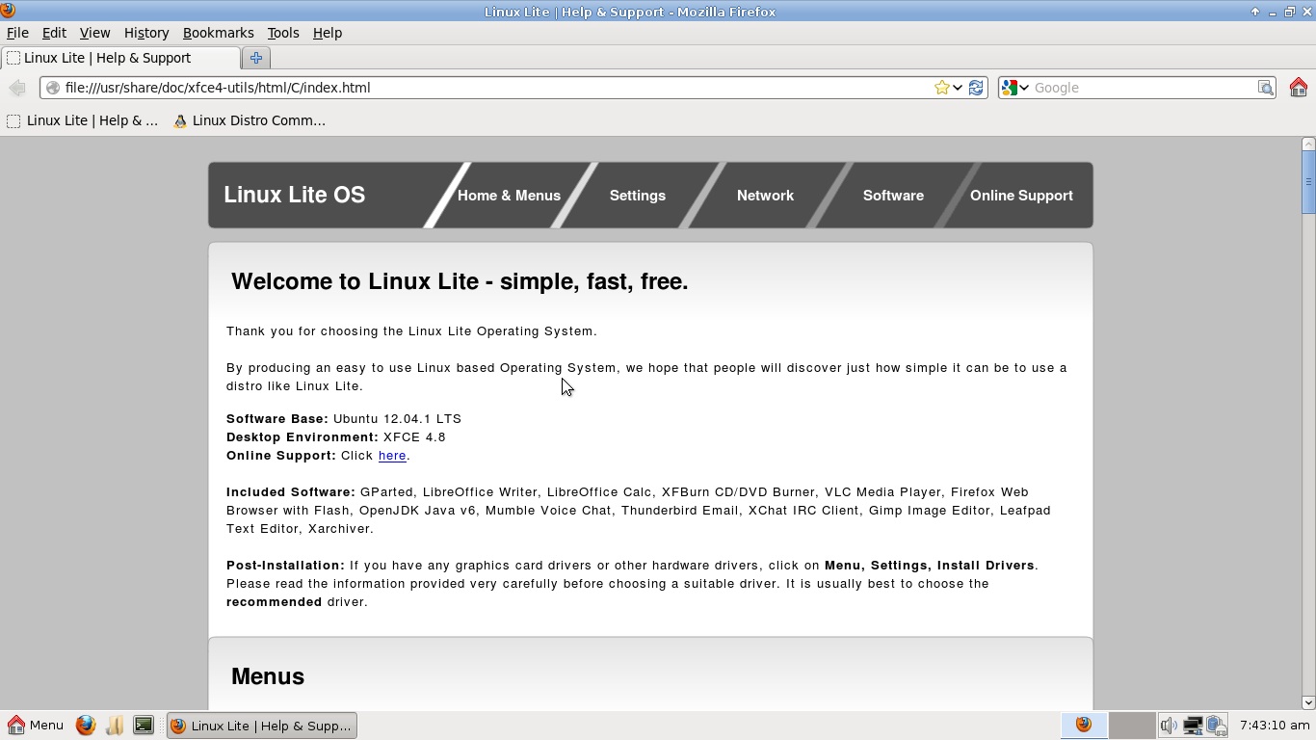Switch to the empty second workspace
Image resolution: width=1316 pixels, height=740 pixels.
1132,726
